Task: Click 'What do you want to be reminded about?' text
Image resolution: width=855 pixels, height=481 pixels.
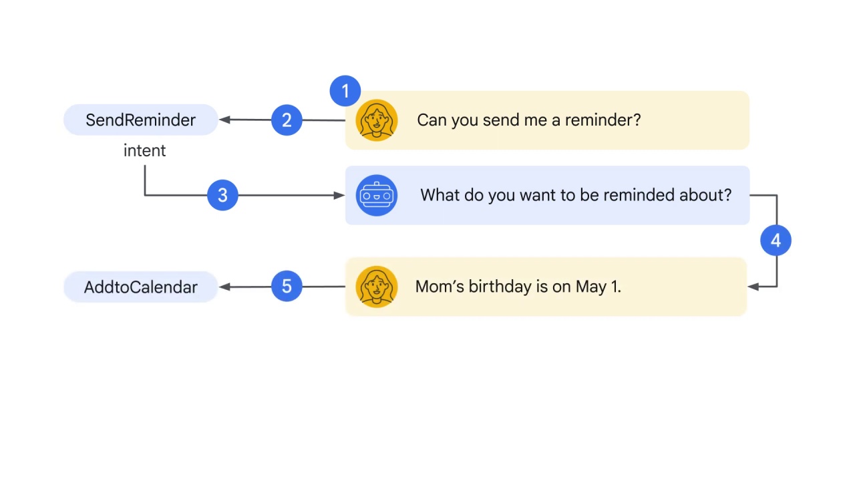Action: [x=576, y=195]
